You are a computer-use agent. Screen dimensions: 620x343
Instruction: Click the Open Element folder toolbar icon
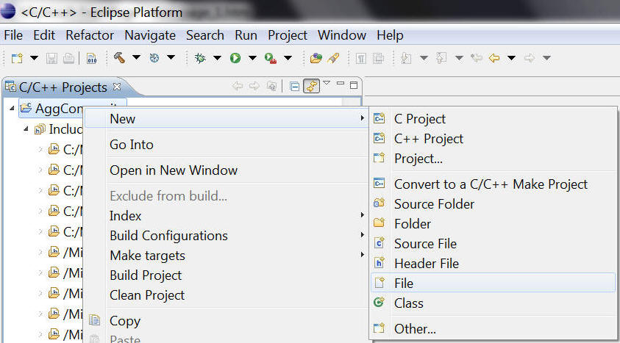pyautogui.click(x=316, y=59)
